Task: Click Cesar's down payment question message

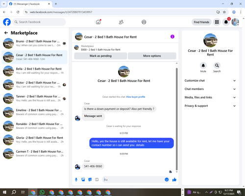Action: (x=119, y=109)
